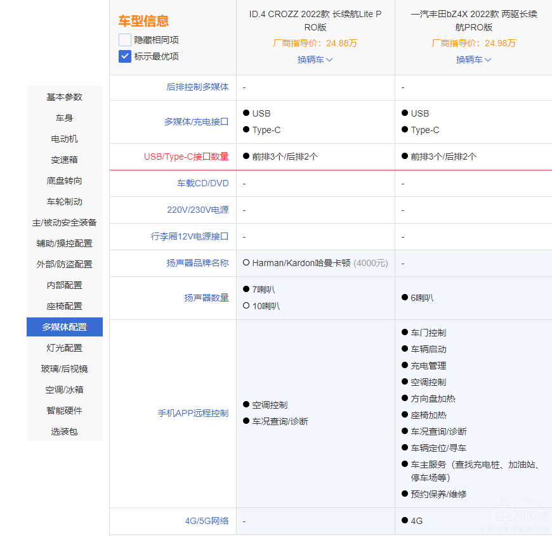Screen dimensions: 552x536
Task: Uncheck the 标示最优项 checkbox
Action: coord(125,56)
